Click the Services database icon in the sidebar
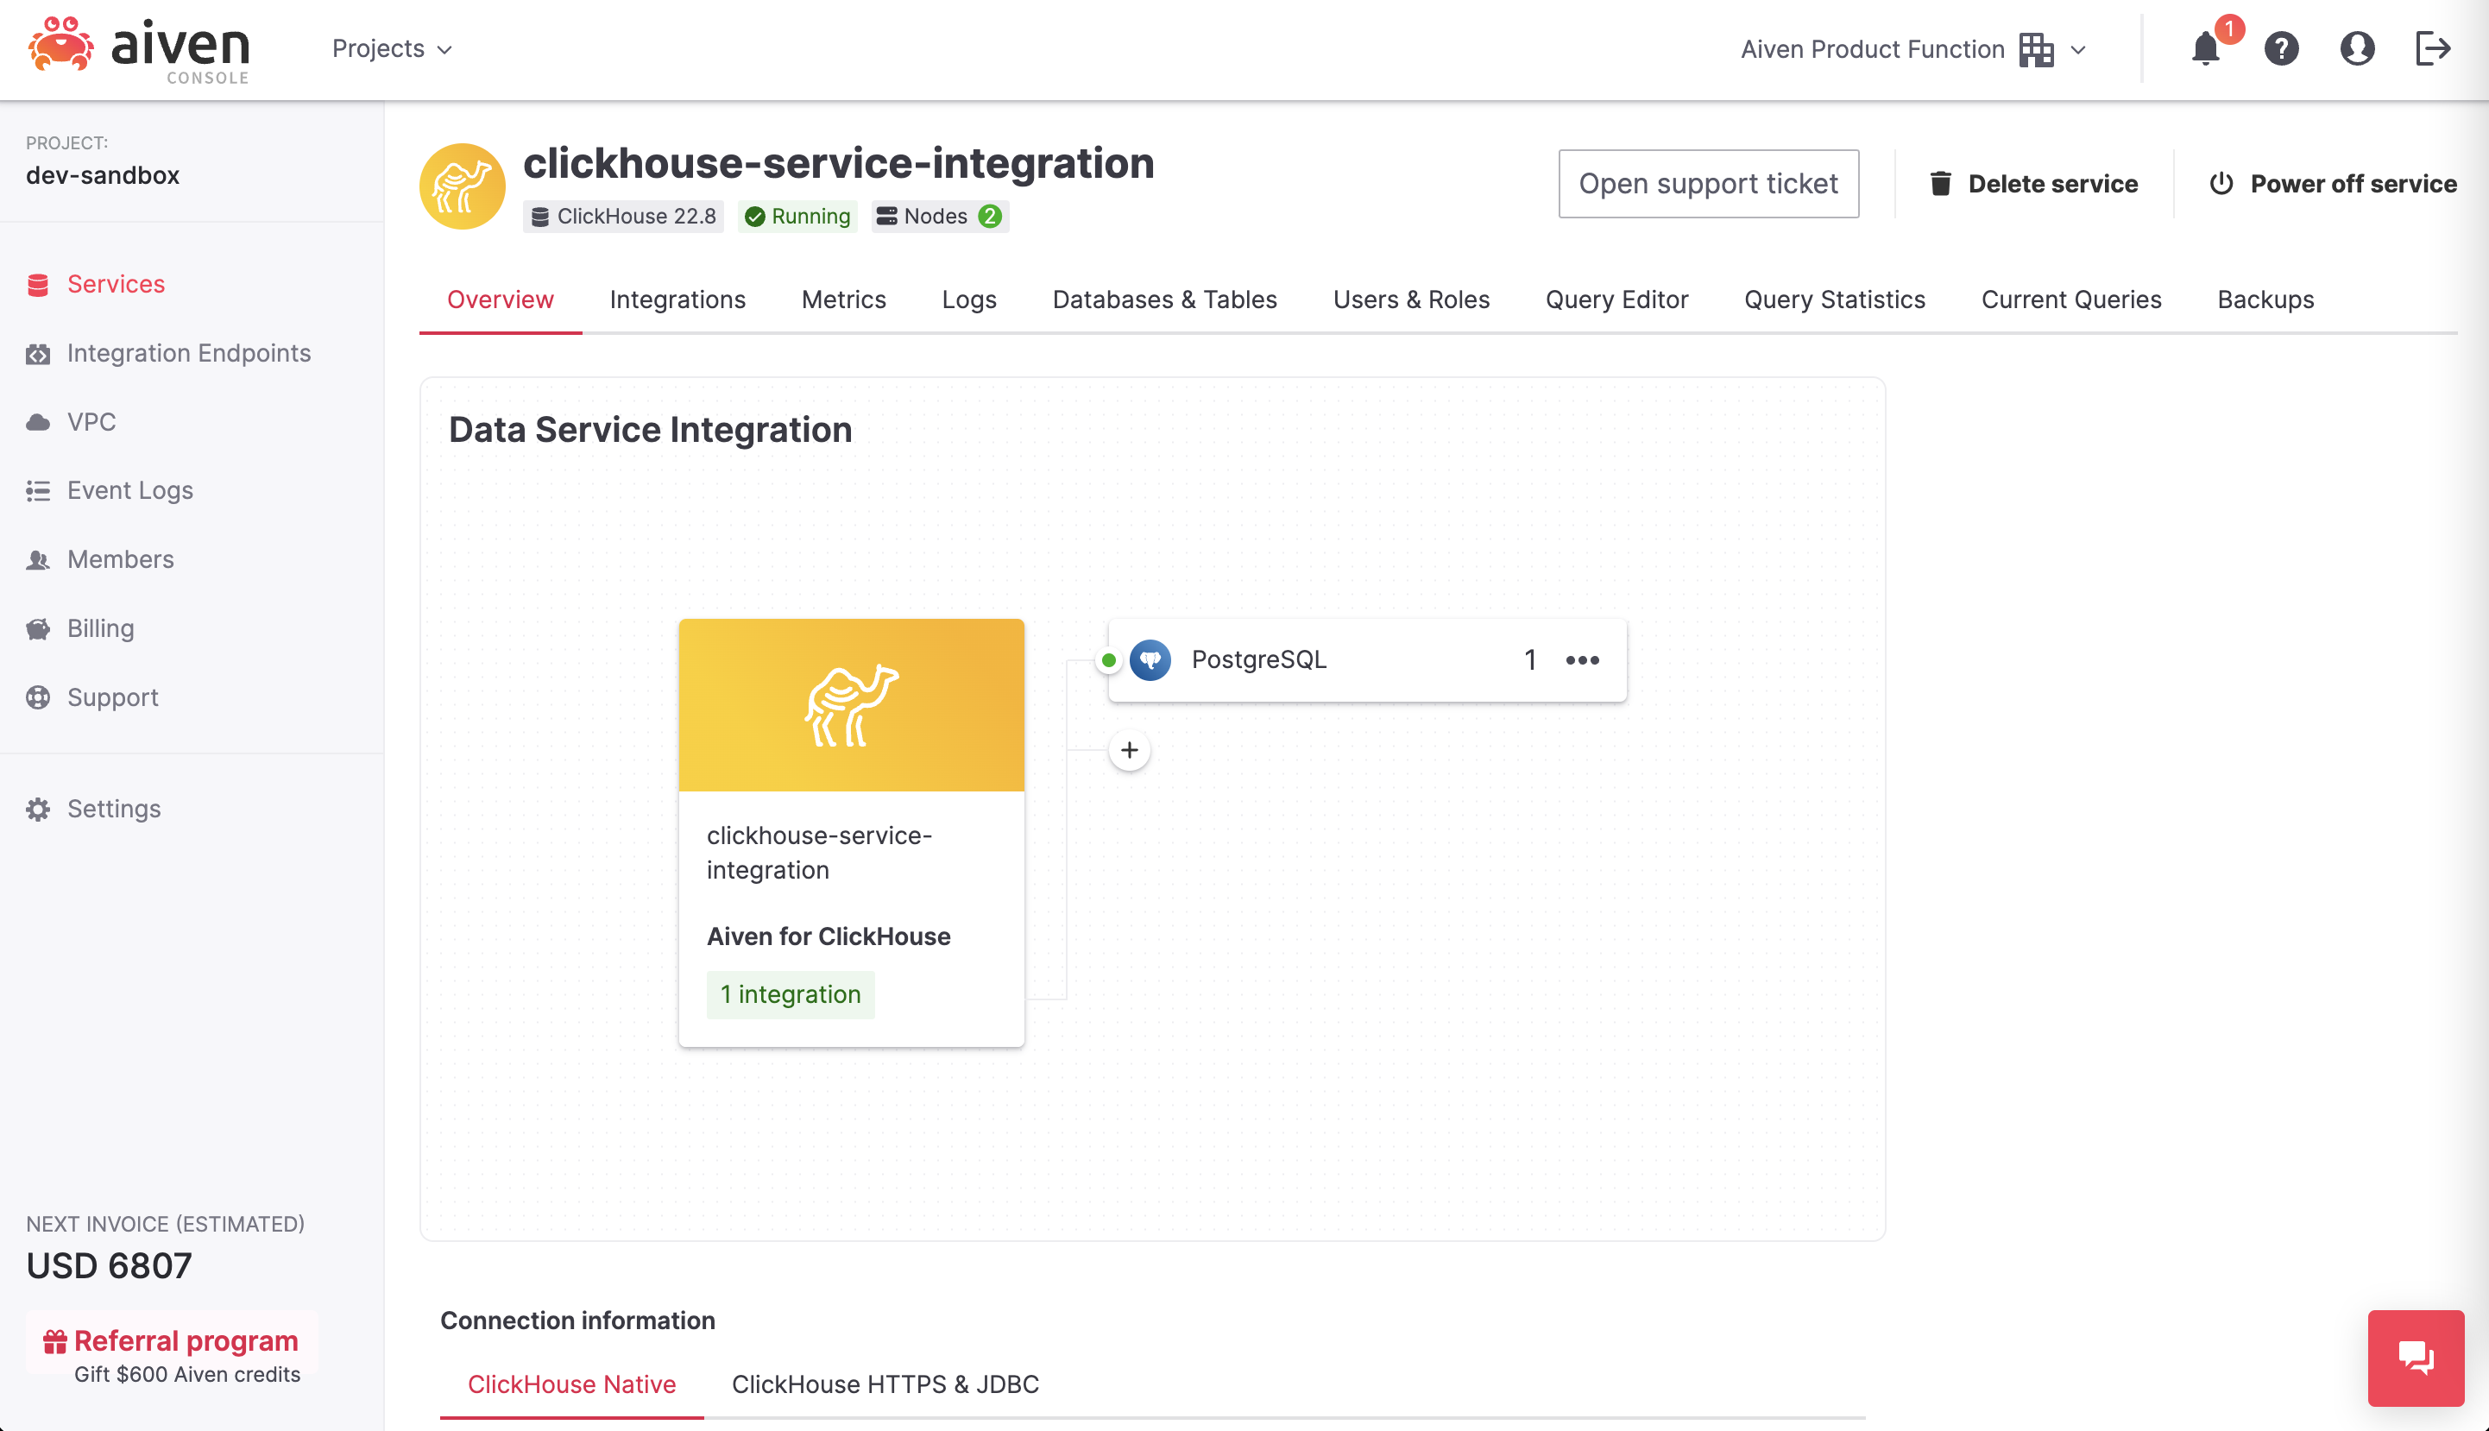The width and height of the screenshot is (2489, 1431). pyautogui.click(x=38, y=285)
